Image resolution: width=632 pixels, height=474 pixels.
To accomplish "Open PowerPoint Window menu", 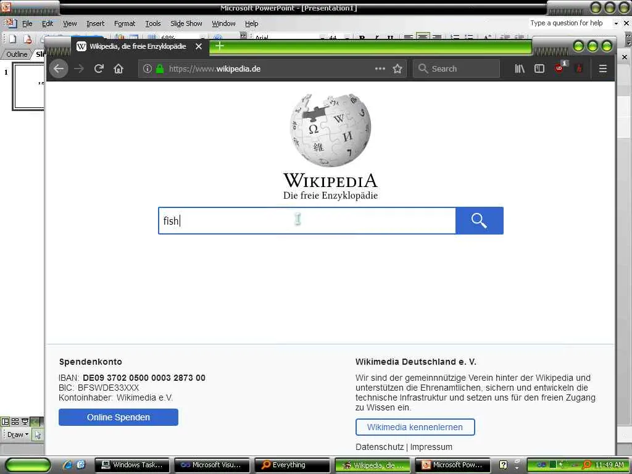I will coord(223,23).
